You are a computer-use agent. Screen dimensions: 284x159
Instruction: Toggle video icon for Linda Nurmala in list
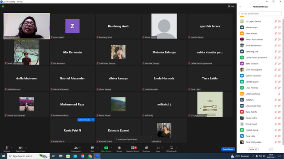click(x=279, y=88)
